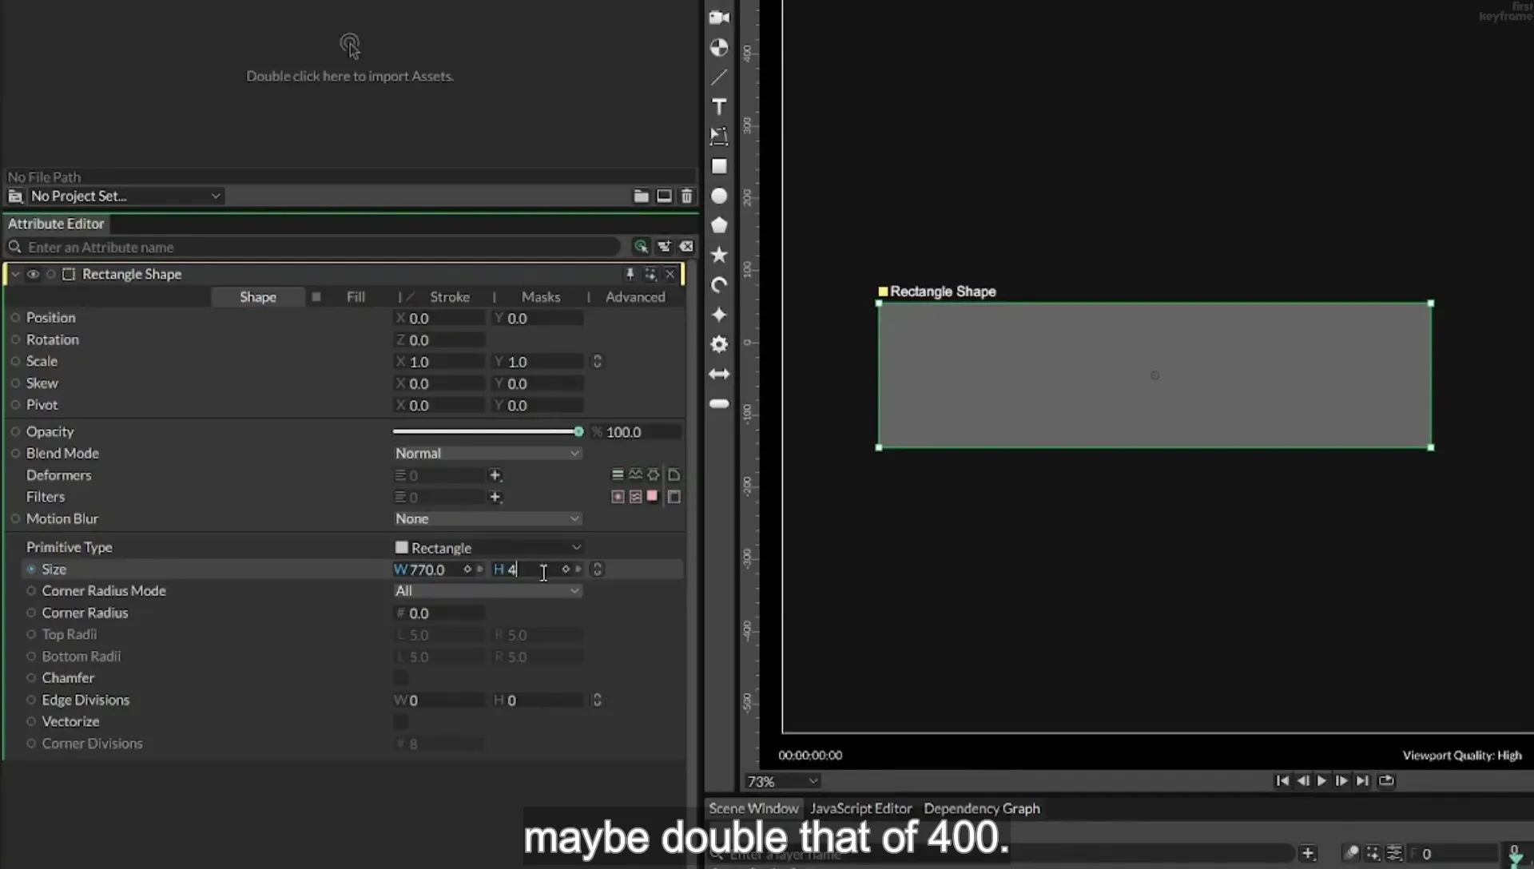Click the camera tool icon
1534x869 pixels.
(719, 18)
